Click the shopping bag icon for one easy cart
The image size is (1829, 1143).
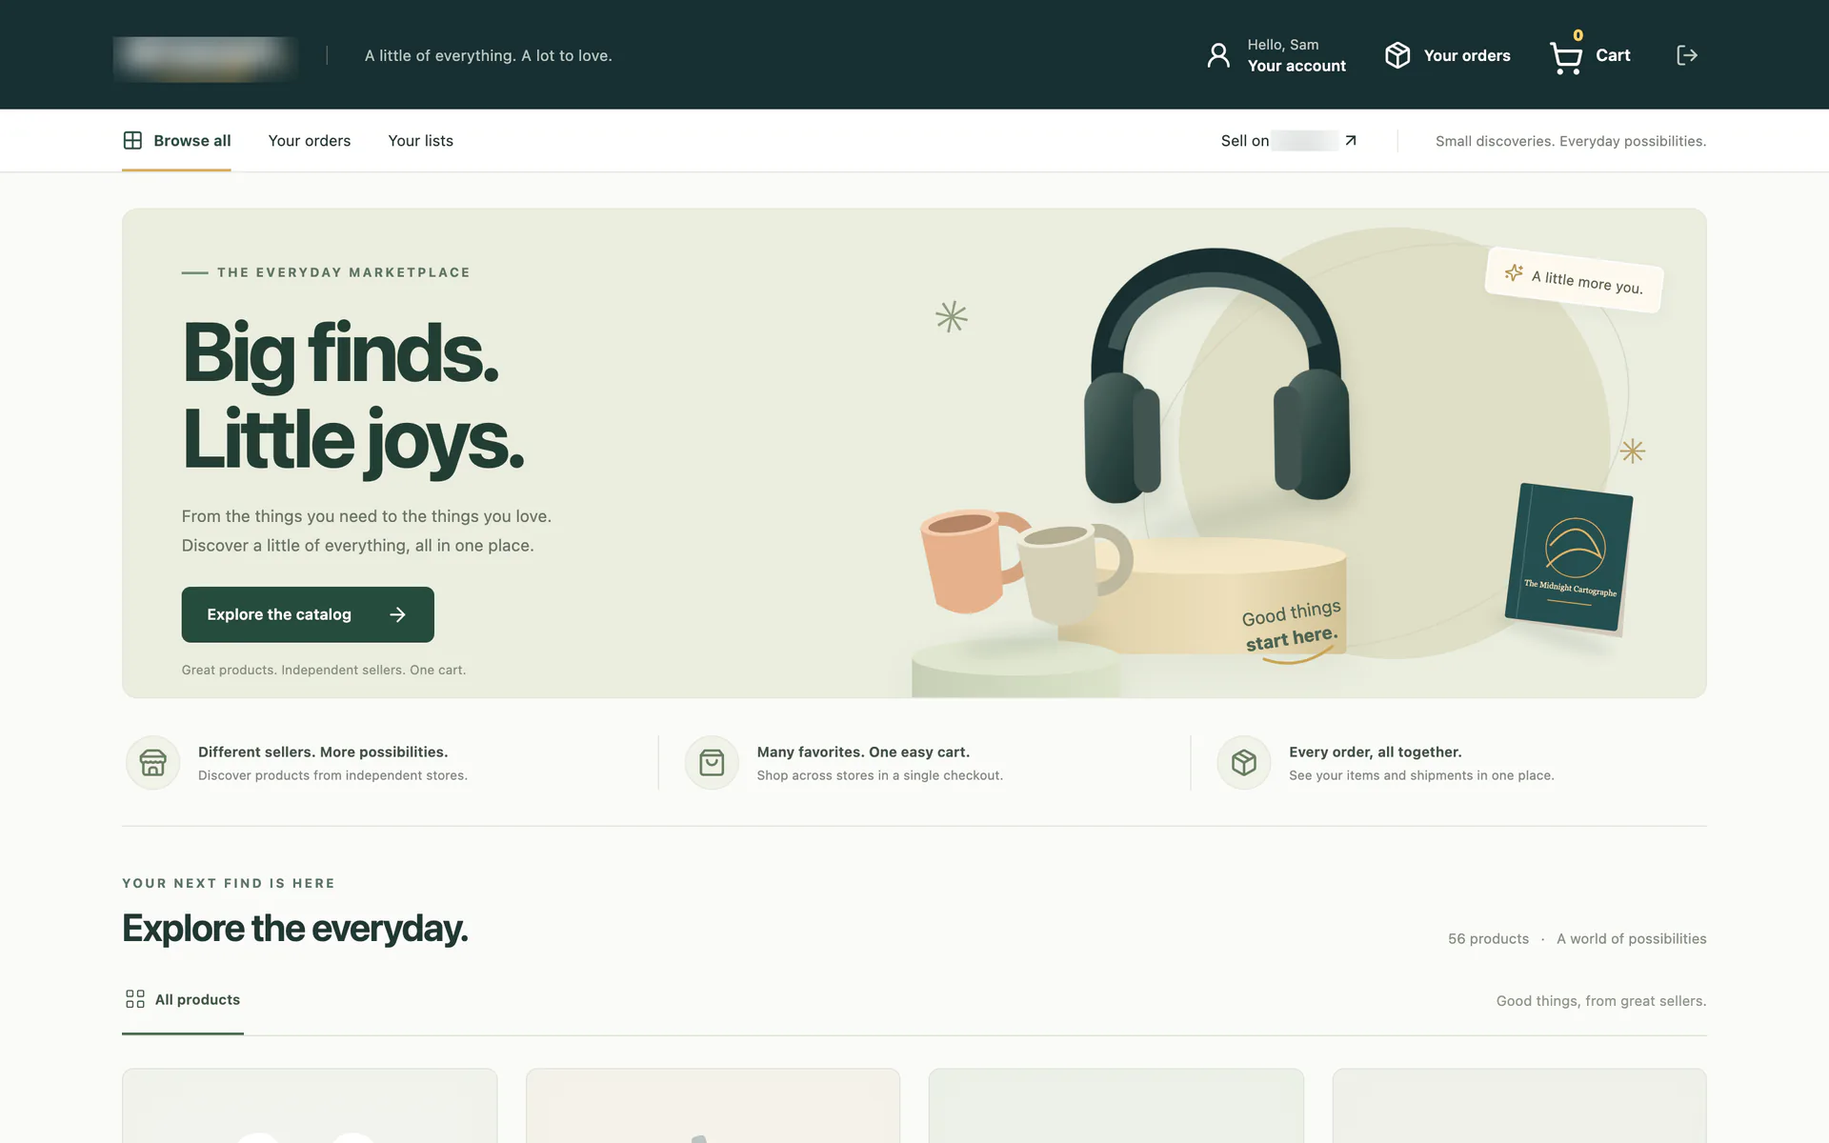712,762
